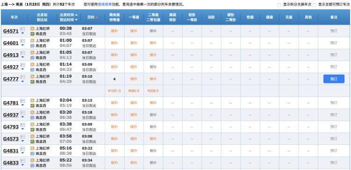Click the sort arrow next to 历时
Image resolution: width=351 pixels, height=170 pixels.
pyautogui.click(x=97, y=17)
